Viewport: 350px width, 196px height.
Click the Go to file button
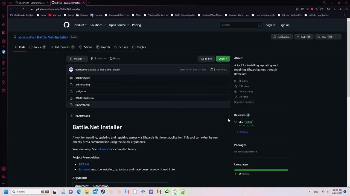(206, 59)
